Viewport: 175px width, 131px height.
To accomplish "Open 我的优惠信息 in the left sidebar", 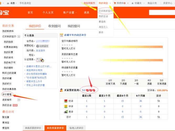I will pyautogui.click(x=9, y=89).
